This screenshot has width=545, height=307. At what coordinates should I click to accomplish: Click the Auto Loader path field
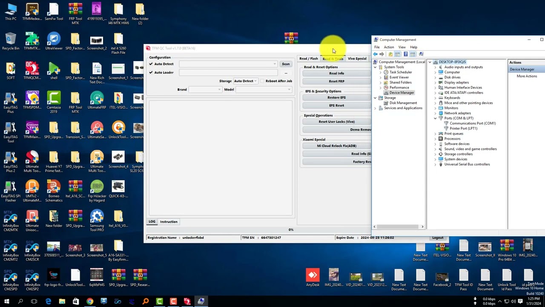coord(228,72)
